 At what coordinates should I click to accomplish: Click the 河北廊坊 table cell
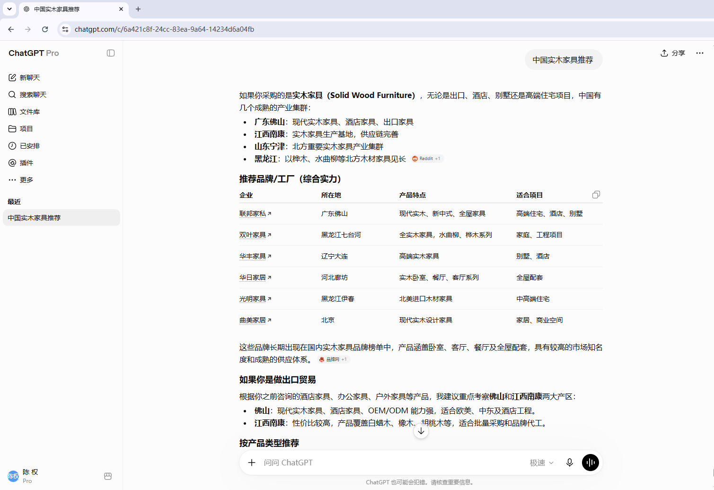[x=335, y=277]
